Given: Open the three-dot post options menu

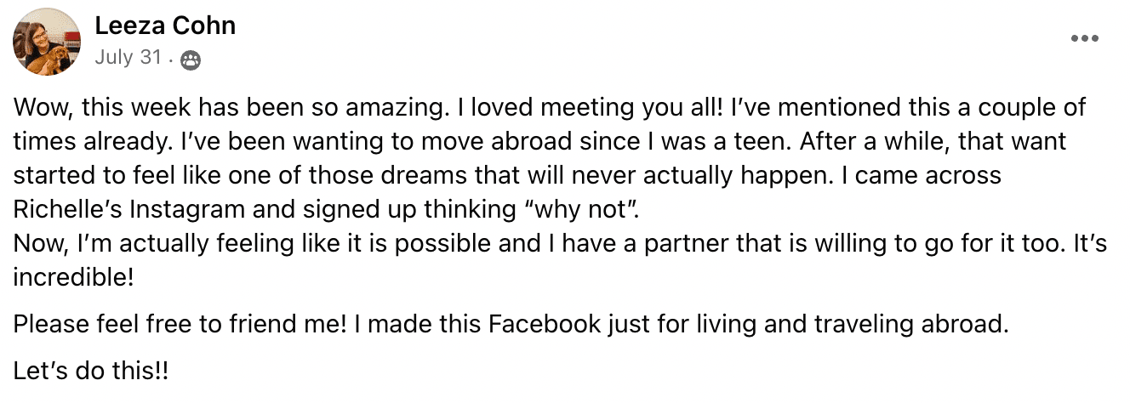Looking at the screenshot, I should point(1084,38).
